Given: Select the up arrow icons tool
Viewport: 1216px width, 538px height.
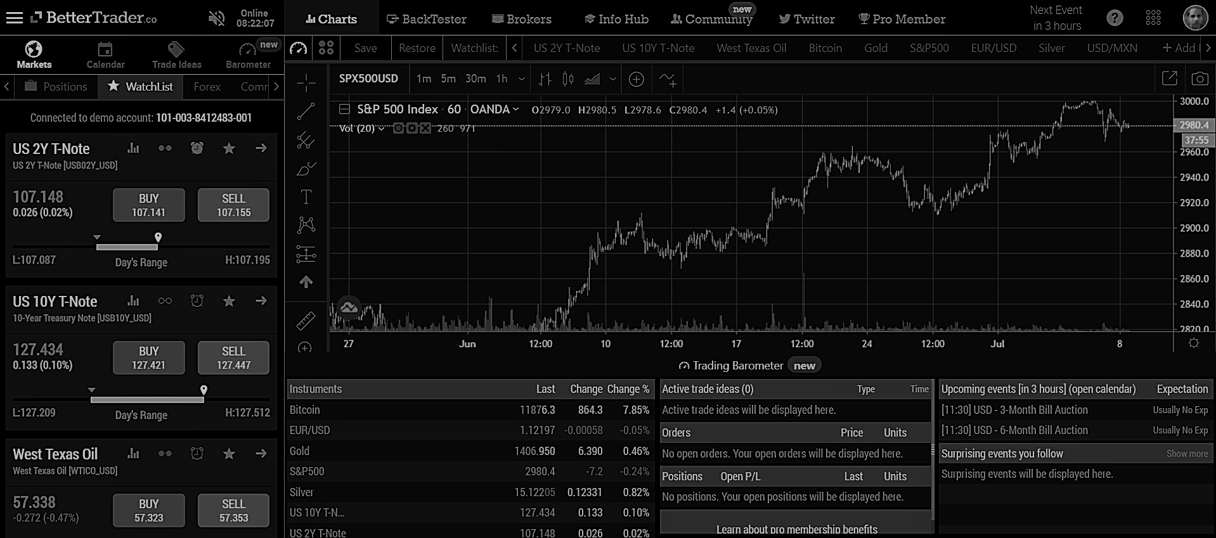Looking at the screenshot, I should [x=306, y=282].
